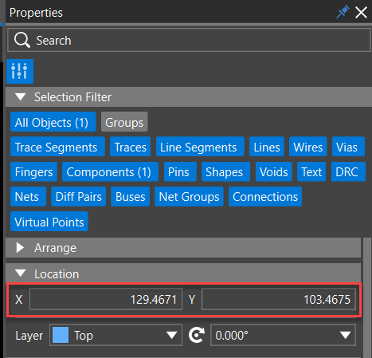Open the rotation angle dropdown arrow

(x=345, y=335)
